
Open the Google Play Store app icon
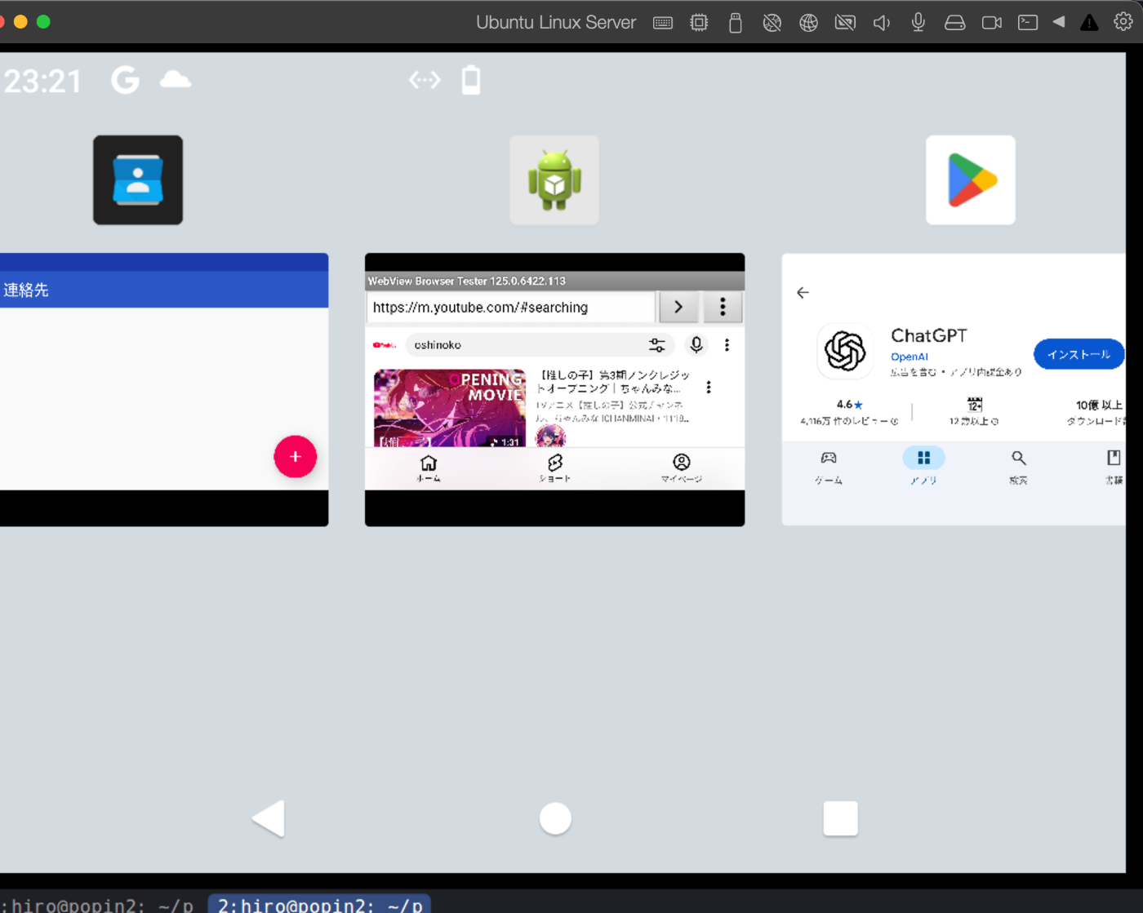click(x=971, y=180)
